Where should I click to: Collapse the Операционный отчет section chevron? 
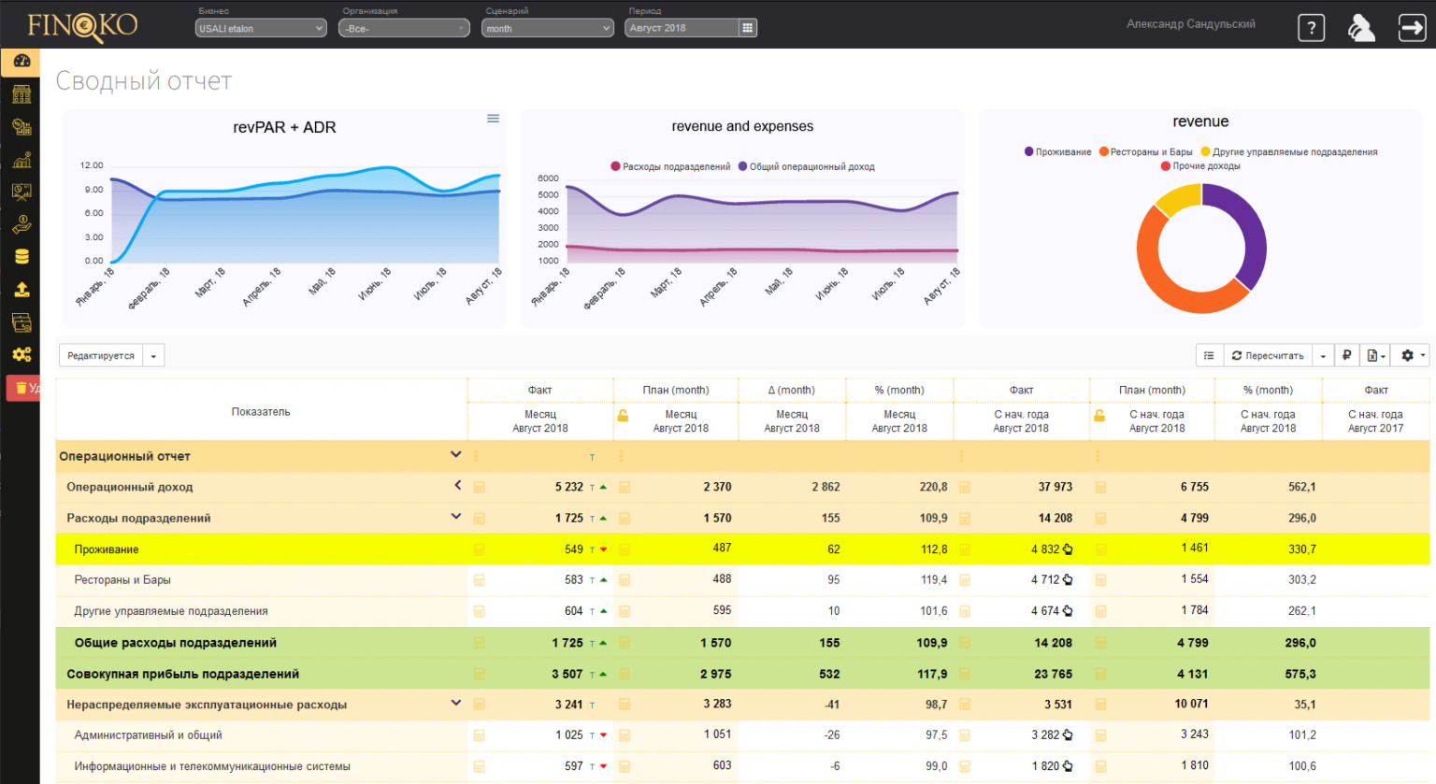(x=456, y=455)
